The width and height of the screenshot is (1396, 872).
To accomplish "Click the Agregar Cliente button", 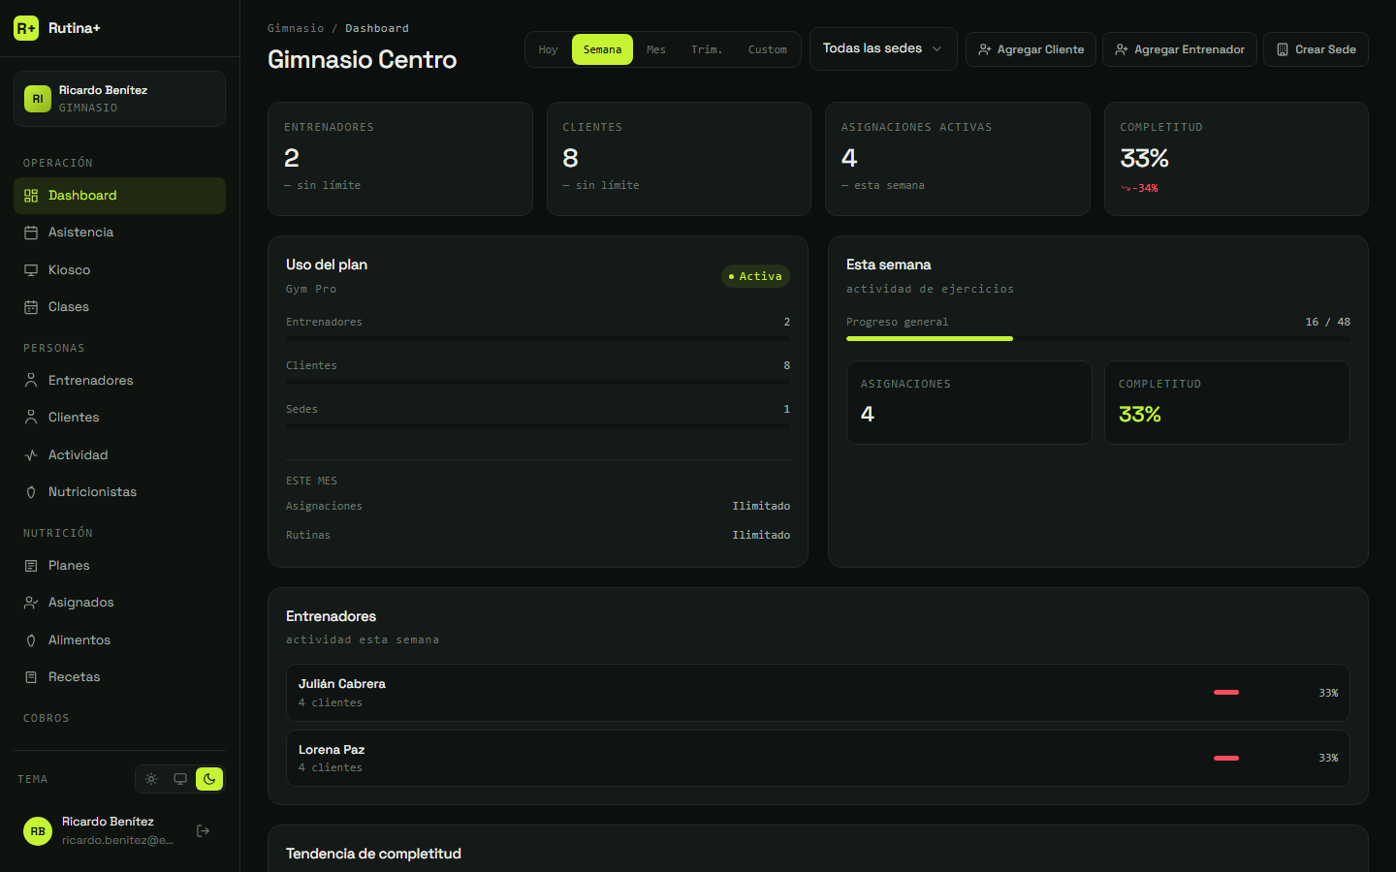I will coord(1031,49).
